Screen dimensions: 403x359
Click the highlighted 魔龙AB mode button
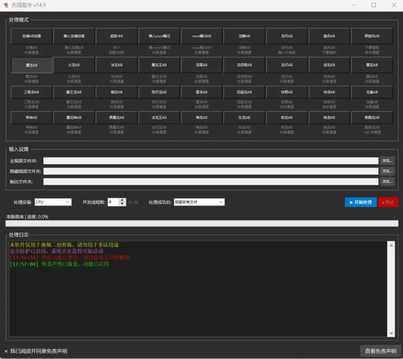click(x=31, y=65)
